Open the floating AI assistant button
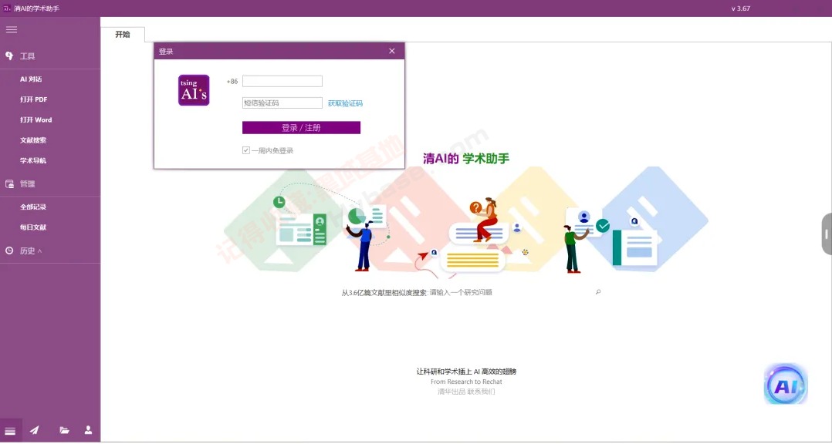The image size is (832, 444). [786, 385]
